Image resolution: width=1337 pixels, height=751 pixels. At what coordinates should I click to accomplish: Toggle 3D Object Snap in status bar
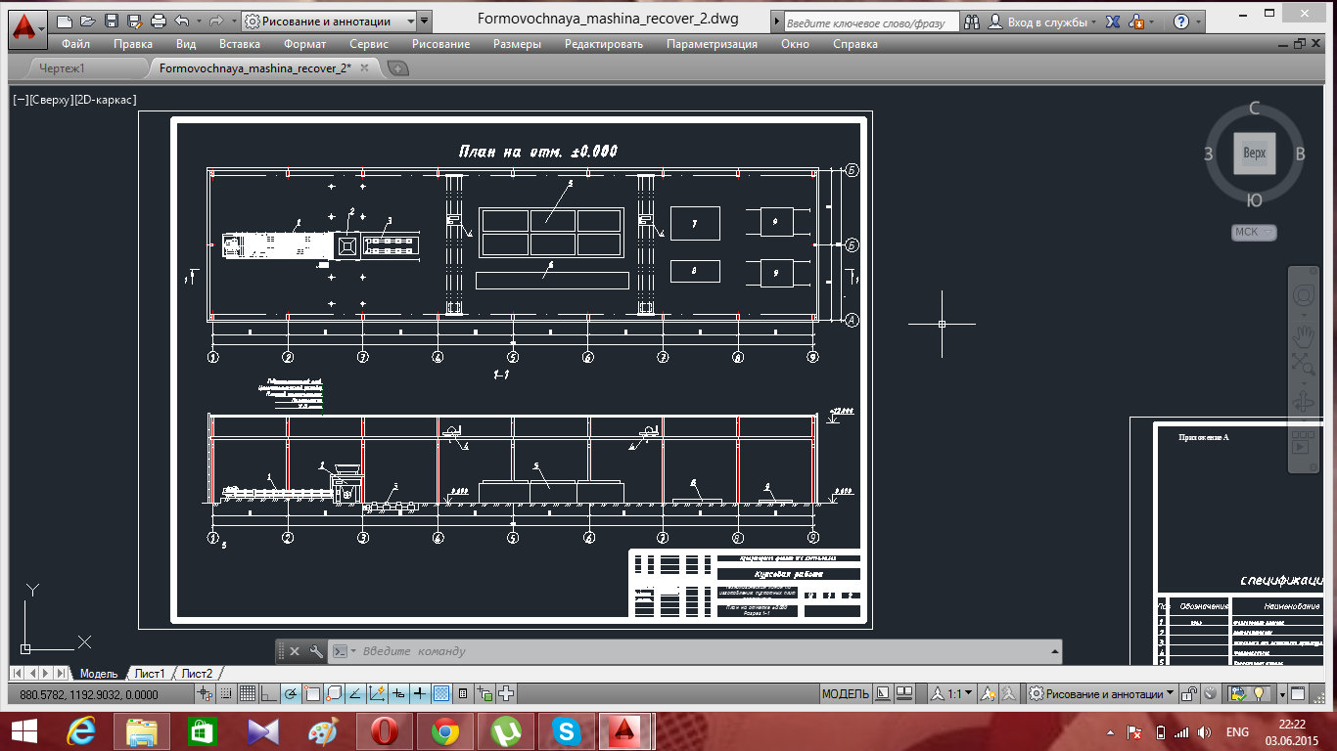[x=334, y=693]
